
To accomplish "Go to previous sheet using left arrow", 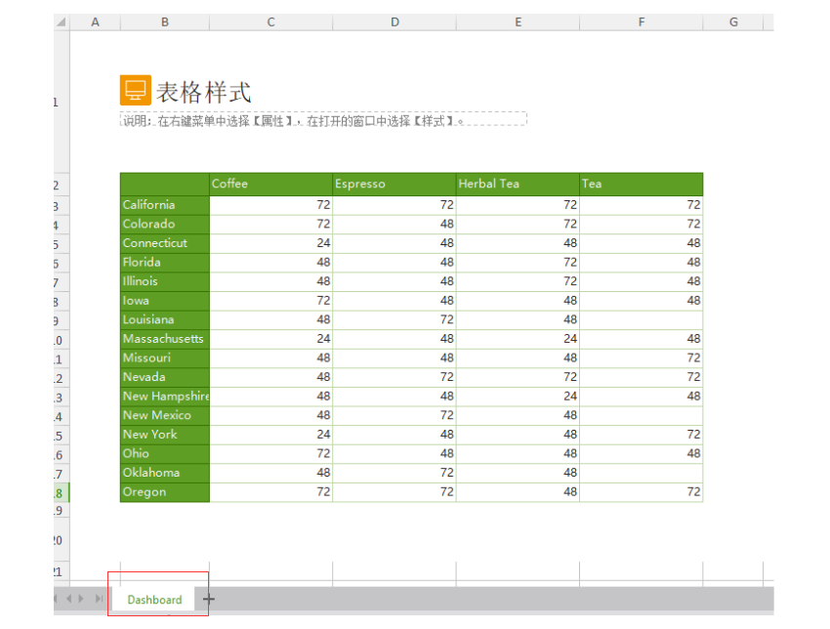I will tap(67, 599).
